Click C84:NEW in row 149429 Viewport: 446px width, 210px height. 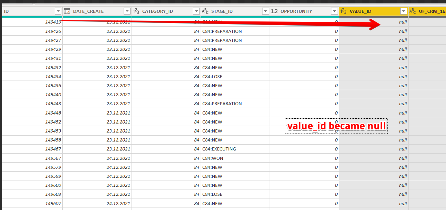212,49
